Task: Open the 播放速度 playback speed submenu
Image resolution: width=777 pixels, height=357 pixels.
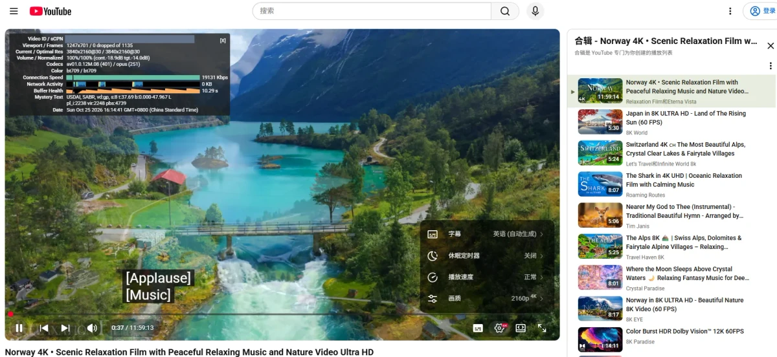Action: 486,277
